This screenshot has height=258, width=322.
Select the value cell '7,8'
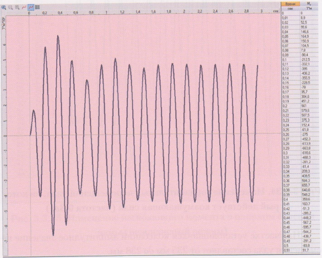[x=309, y=50]
